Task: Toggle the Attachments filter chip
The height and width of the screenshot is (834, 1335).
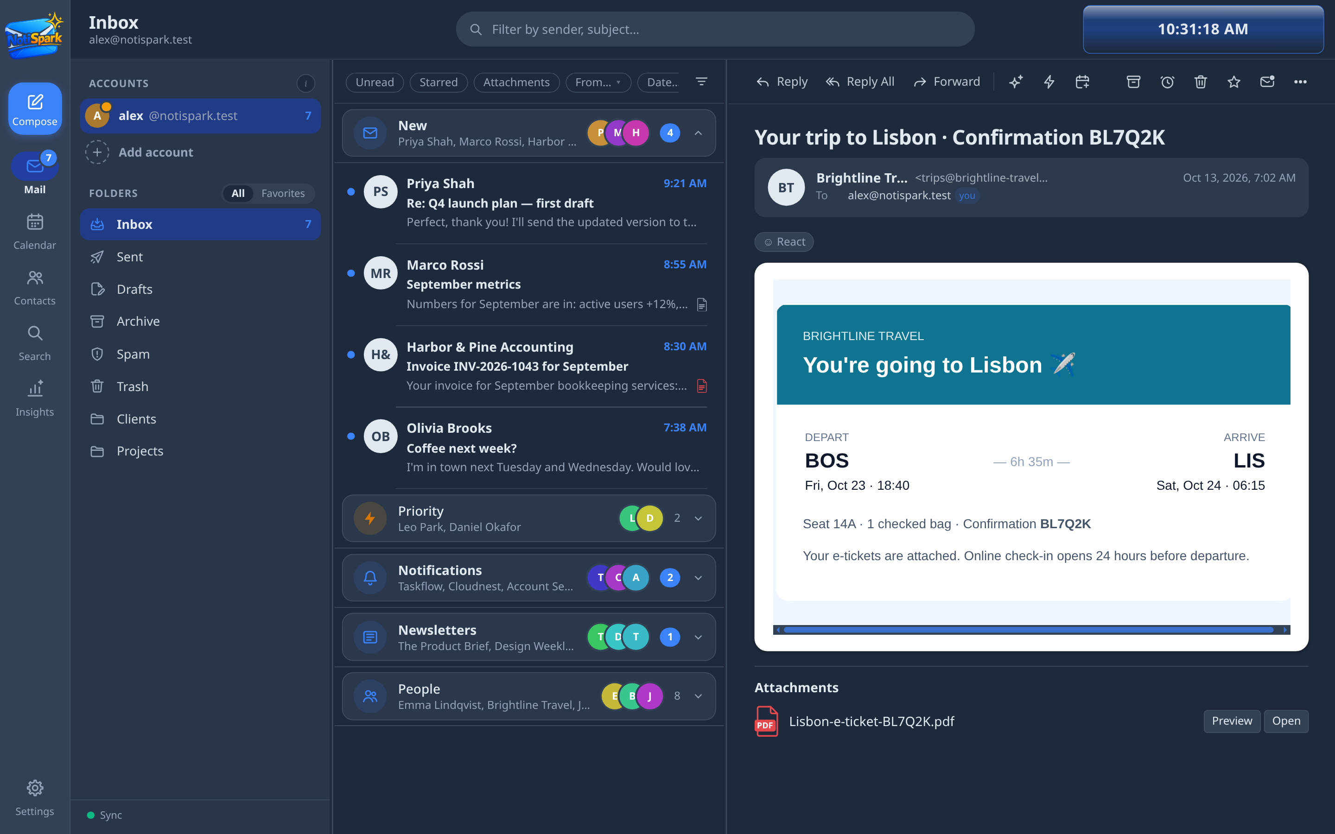Action: (x=516, y=82)
